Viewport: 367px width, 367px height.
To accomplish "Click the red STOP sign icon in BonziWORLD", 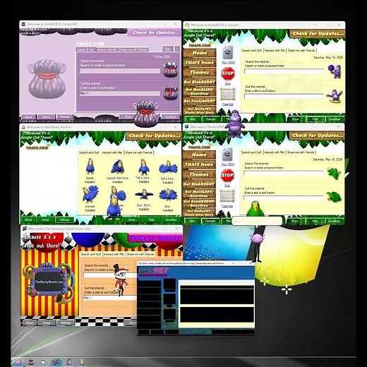I will 228,73.
